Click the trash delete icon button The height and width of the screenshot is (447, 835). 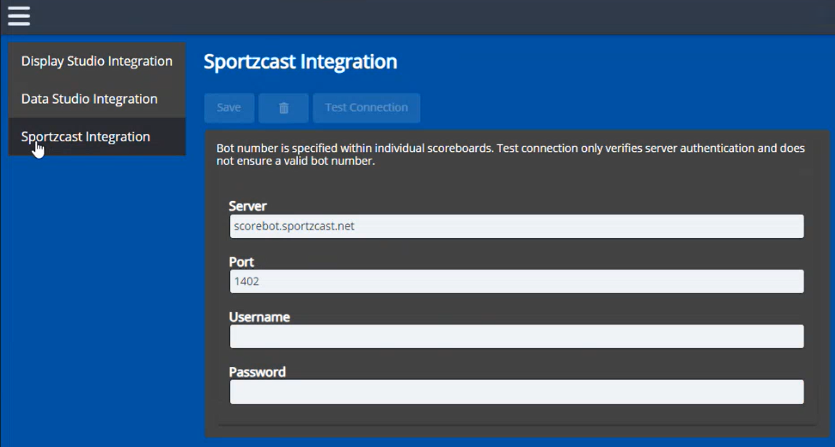[283, 108]
